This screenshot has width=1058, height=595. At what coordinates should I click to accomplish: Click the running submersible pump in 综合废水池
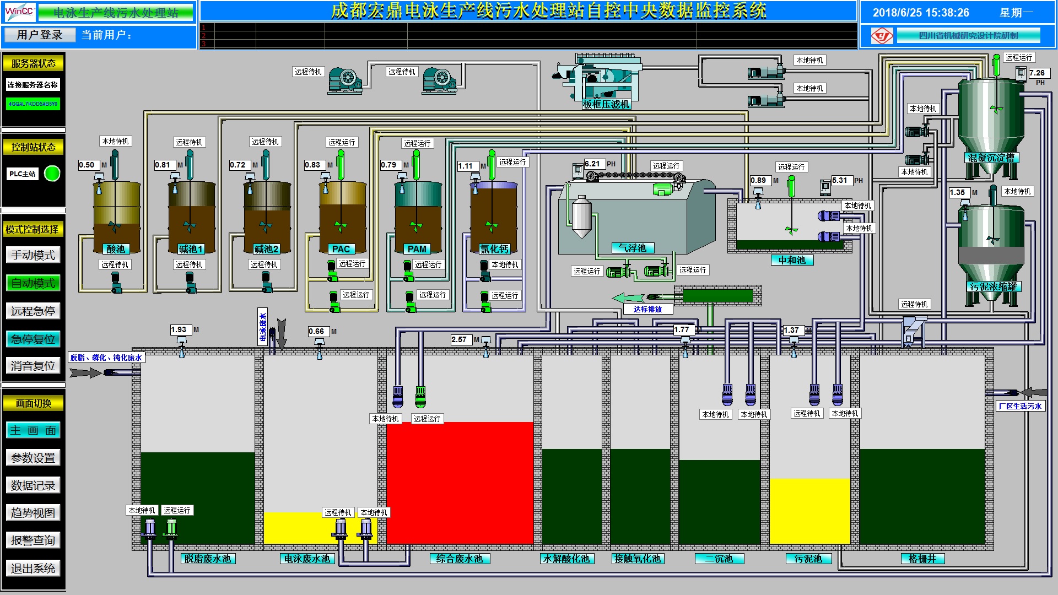coord(420,397)
